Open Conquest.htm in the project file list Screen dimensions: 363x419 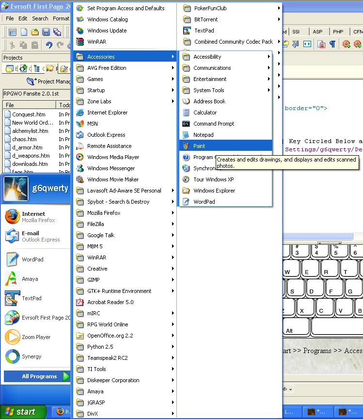pyautogui.click(x=29, y=114)
